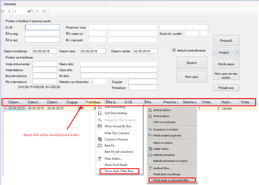Screen dimensions: 259x185
Task: Click the Spremi button
Action: click(191, 63)
